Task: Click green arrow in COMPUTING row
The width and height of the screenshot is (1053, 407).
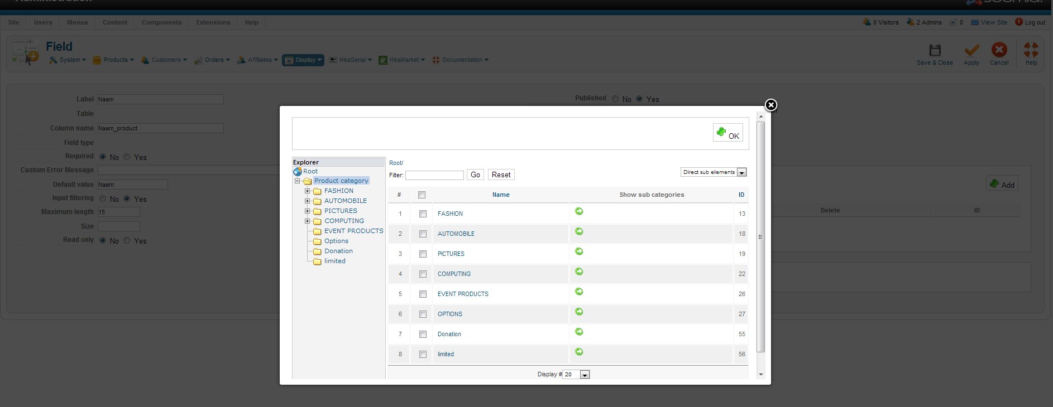Action: point(579,272)
